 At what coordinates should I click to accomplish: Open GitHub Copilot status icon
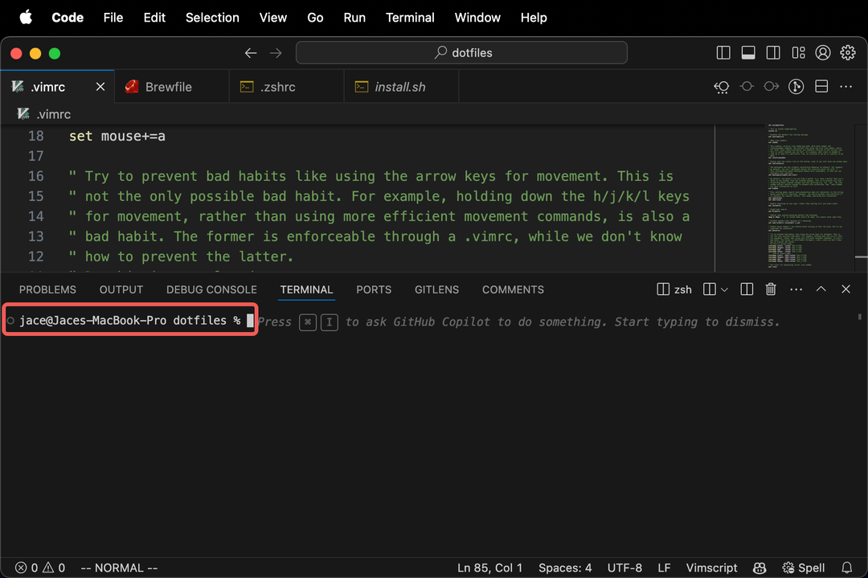click(x=758, y=568)
